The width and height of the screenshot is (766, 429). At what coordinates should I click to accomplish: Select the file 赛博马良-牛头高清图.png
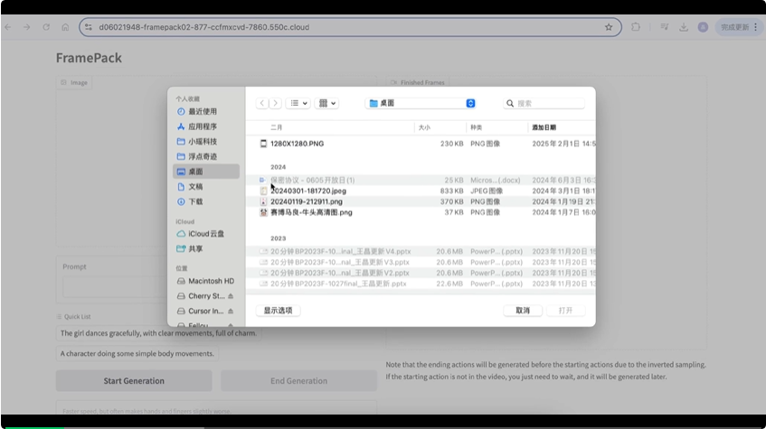(x=421, y=212)
